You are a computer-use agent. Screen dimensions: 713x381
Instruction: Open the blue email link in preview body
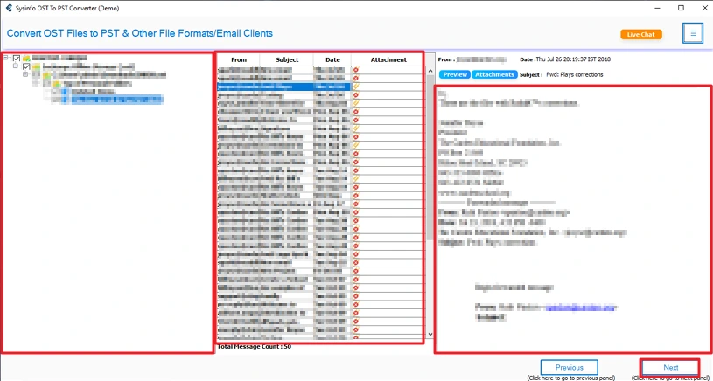pos(581,308)
